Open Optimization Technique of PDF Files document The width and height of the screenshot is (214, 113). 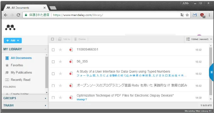pos(125,95)
